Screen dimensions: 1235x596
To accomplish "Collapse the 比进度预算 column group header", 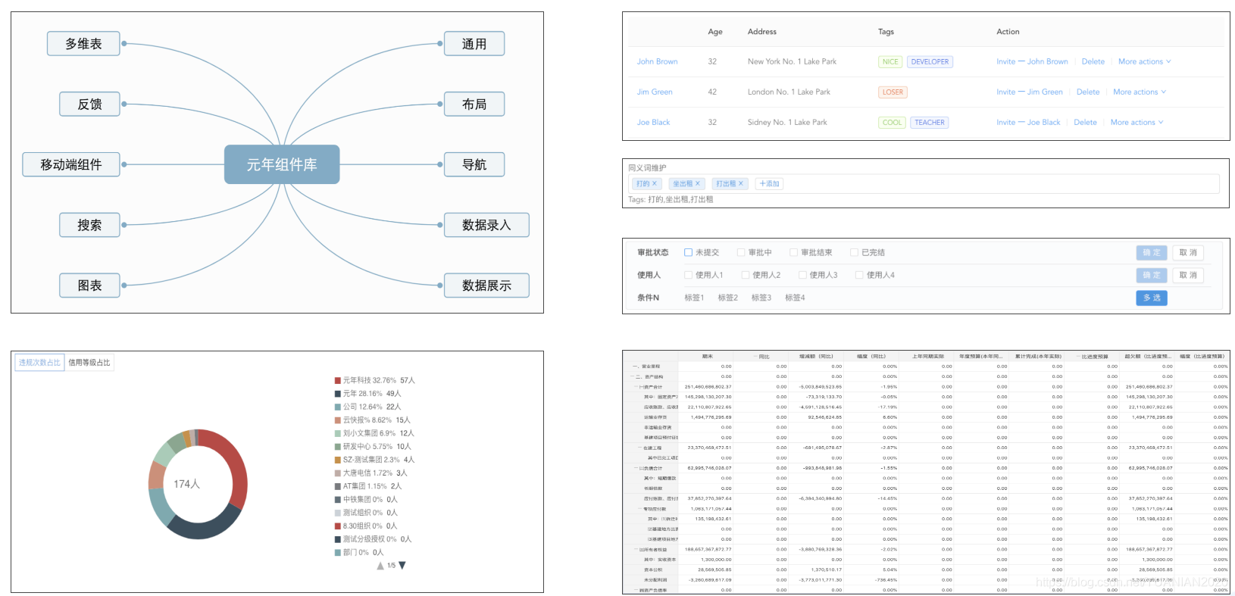I will click(x=1078, y=357).
